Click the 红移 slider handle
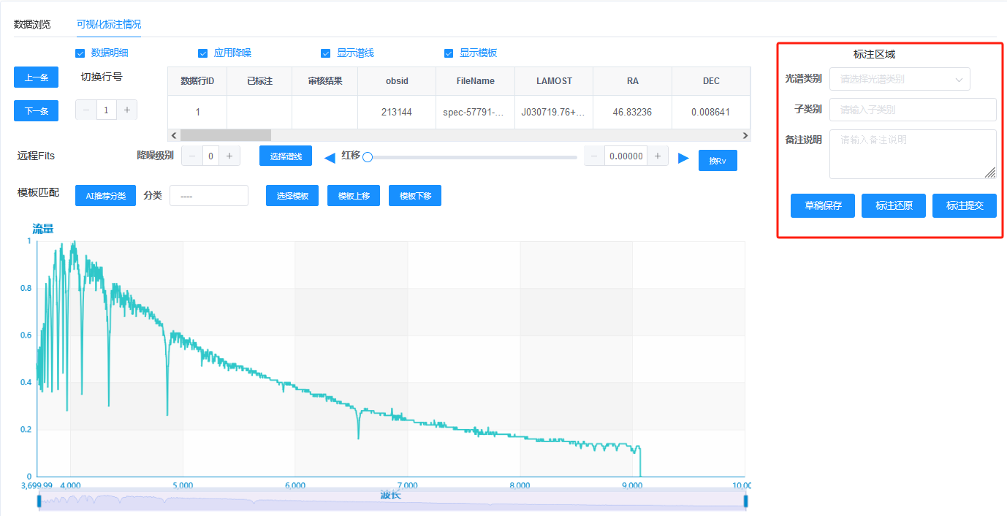1007x516 pixels. [368, 157]
